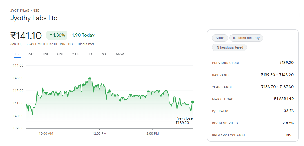Click the Prev close ₹139.20 chart annotation
This screenshot has width=304, height=146.
pos(184,120)
